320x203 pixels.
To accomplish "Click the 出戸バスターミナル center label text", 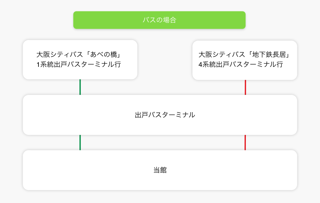I will coord(165,115).
